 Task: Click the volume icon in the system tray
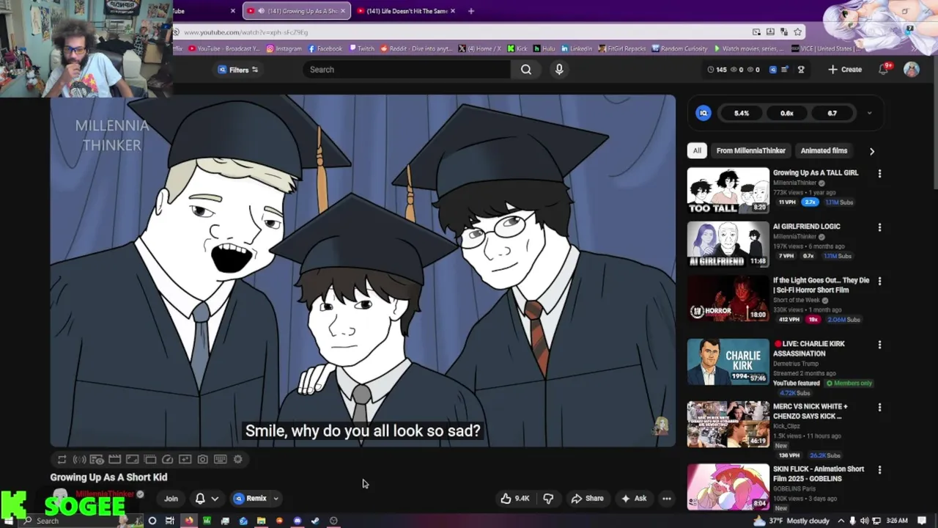click(863, 521)
